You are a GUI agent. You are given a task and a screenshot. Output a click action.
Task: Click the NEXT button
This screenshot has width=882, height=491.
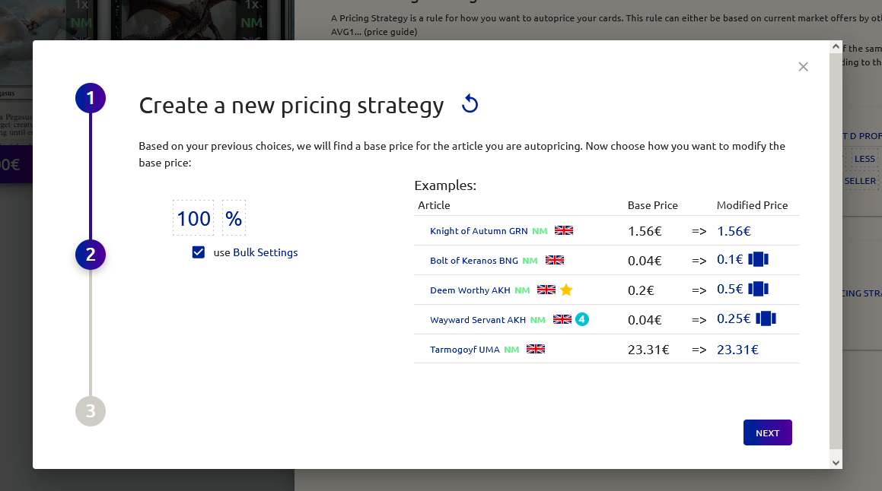(x=767, y=432)
